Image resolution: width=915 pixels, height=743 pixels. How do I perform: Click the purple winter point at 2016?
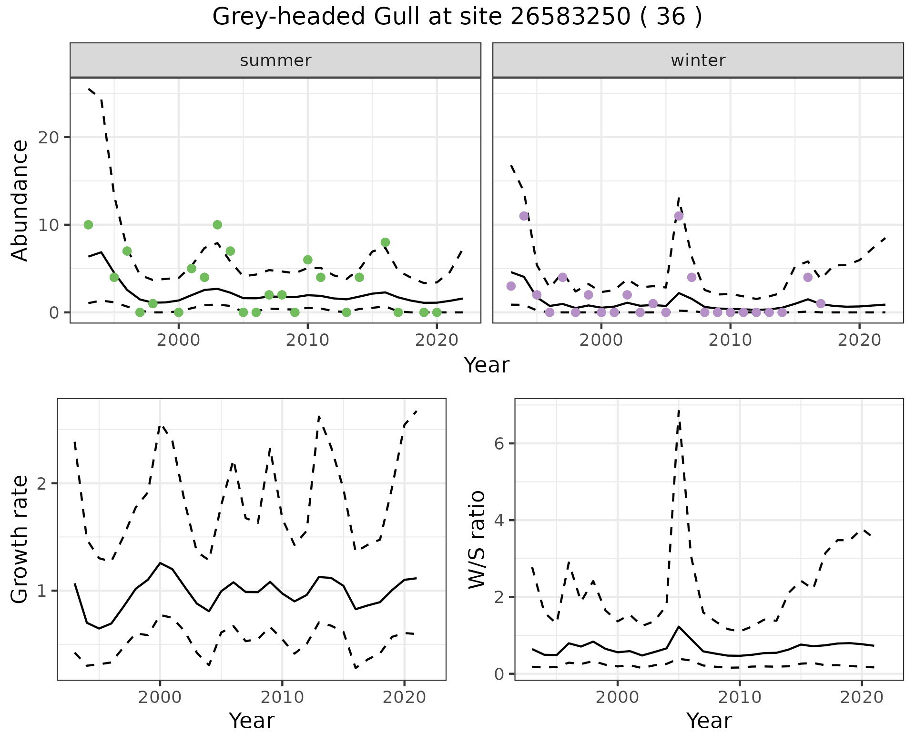[807, 277]
